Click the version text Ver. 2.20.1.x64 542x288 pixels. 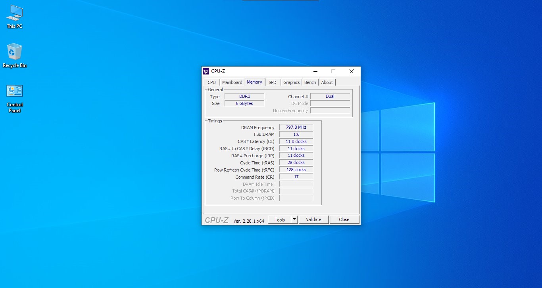(x=249, y=221)
